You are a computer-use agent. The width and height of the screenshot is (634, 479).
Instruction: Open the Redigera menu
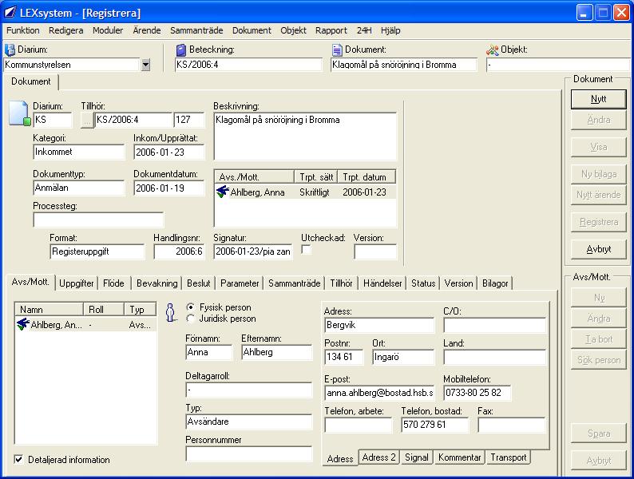pos(66,30)
